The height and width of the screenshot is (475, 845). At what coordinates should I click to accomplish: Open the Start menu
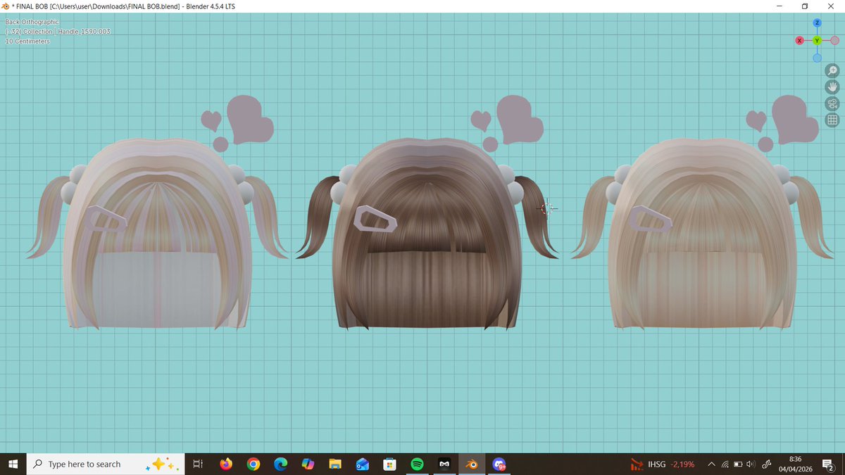click(13, 464)
